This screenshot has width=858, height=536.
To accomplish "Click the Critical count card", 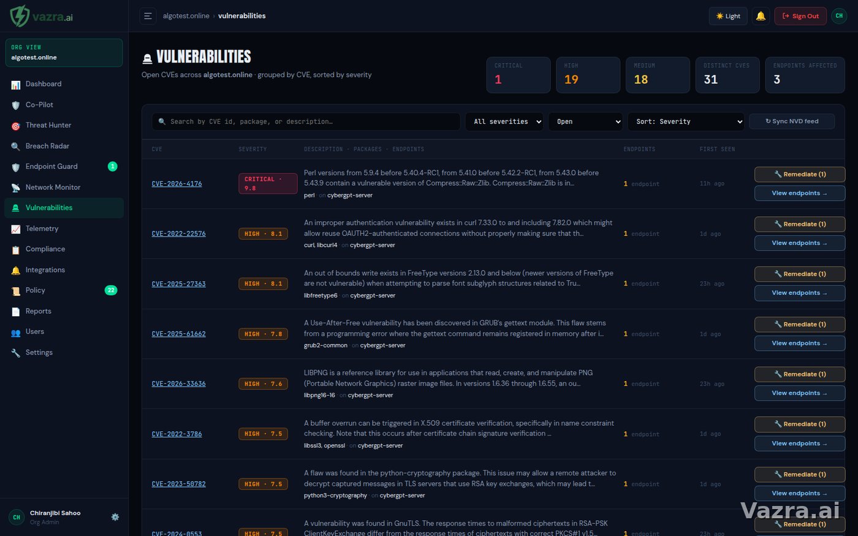I will coord(518,75).
